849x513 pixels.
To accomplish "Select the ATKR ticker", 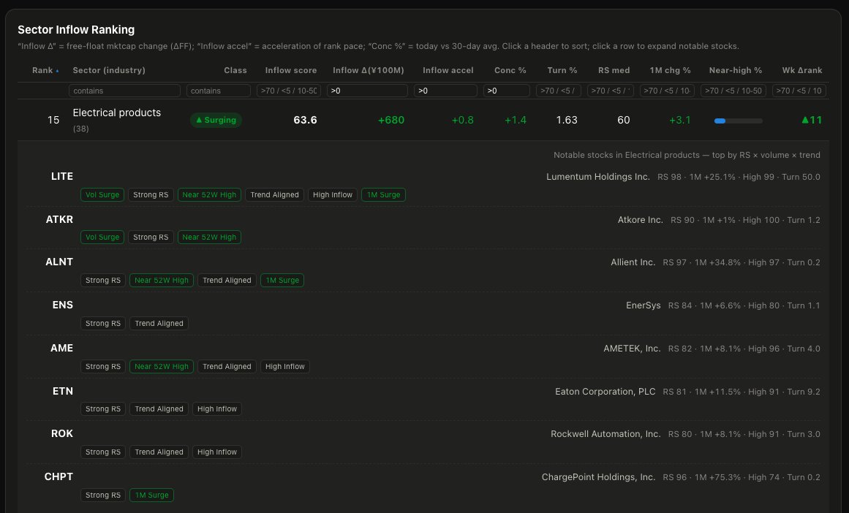I will coord(59,220).
